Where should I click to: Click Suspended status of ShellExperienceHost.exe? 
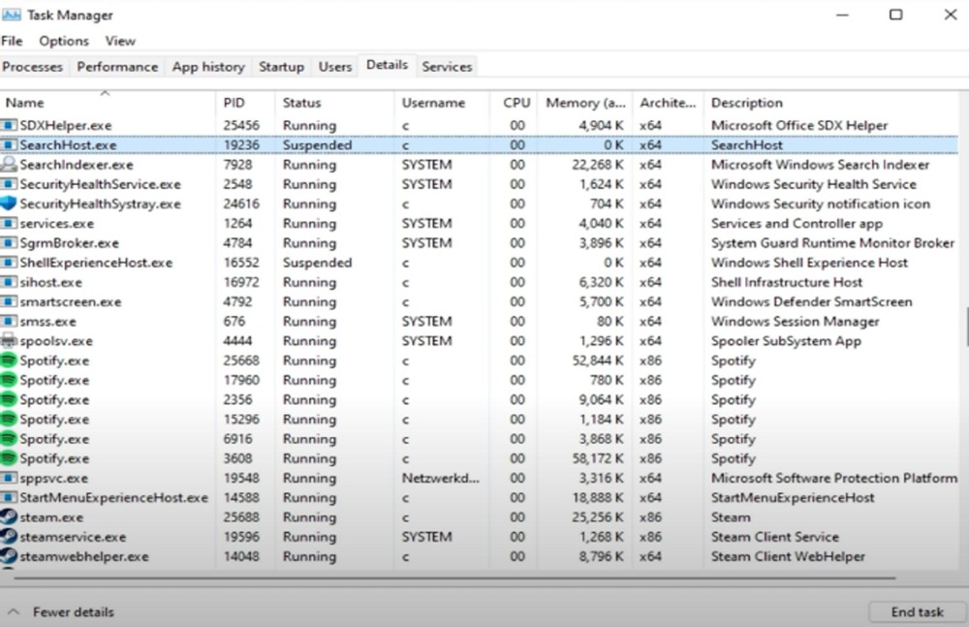317,263
